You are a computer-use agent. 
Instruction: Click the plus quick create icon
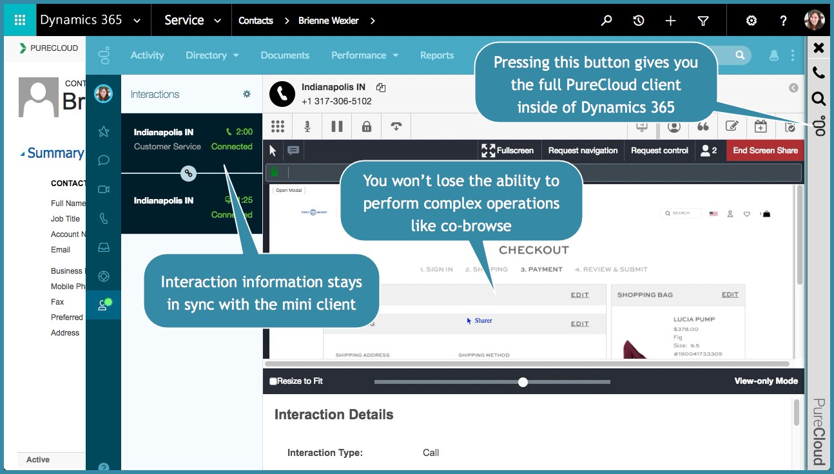(670, 21)
